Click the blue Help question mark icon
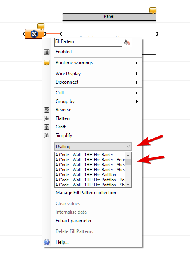Viewport: 190px width, 260px height. point(47,242)
